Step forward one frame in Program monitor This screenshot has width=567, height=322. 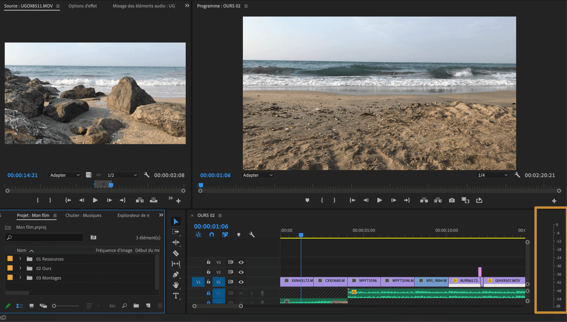click(x=394, y=200)
